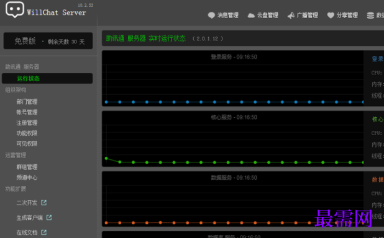Open 注册管理 in the sidebar
Image resolution: width=384 pixels, height=238 pixels.
[x=27, y=123]
